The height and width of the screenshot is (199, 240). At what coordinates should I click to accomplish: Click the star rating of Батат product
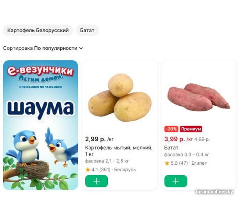167,163
